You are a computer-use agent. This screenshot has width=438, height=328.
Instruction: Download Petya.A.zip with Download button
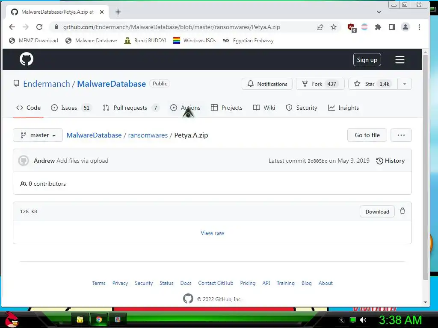[377, 212]
